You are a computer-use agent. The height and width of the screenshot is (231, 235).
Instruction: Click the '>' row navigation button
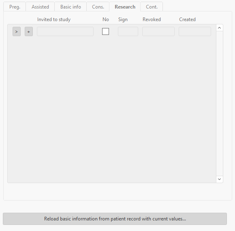click(x=17, y=32)
